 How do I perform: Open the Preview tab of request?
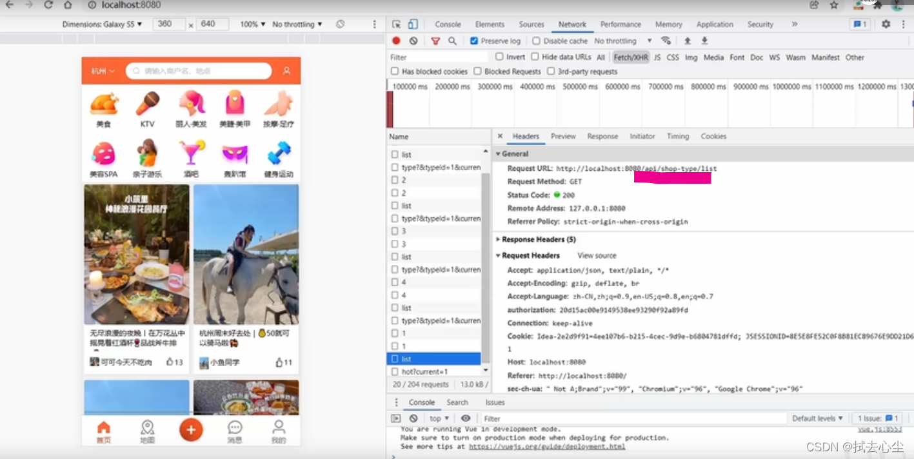(563, 136)
